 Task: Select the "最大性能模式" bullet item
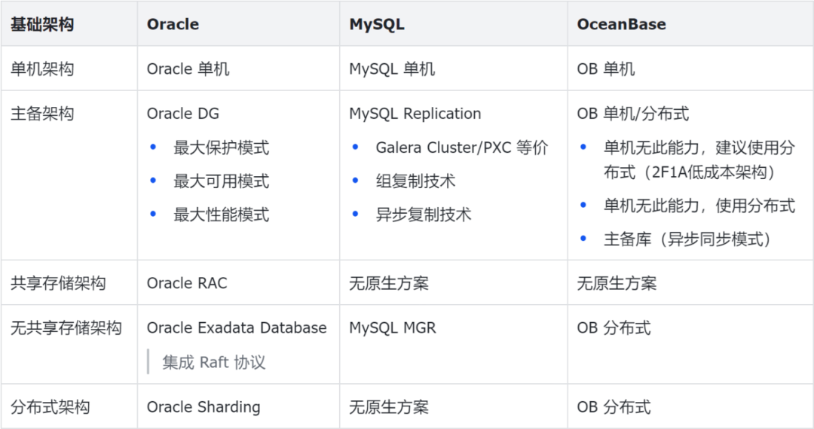221,214
